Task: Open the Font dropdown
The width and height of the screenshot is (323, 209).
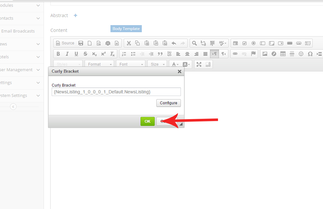Action: point(130,64)
